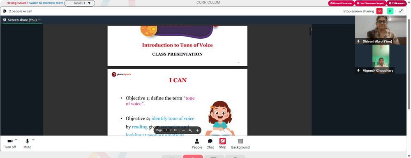The image size is (411, 158).
Task: Open Background effects
Action: 240,144
